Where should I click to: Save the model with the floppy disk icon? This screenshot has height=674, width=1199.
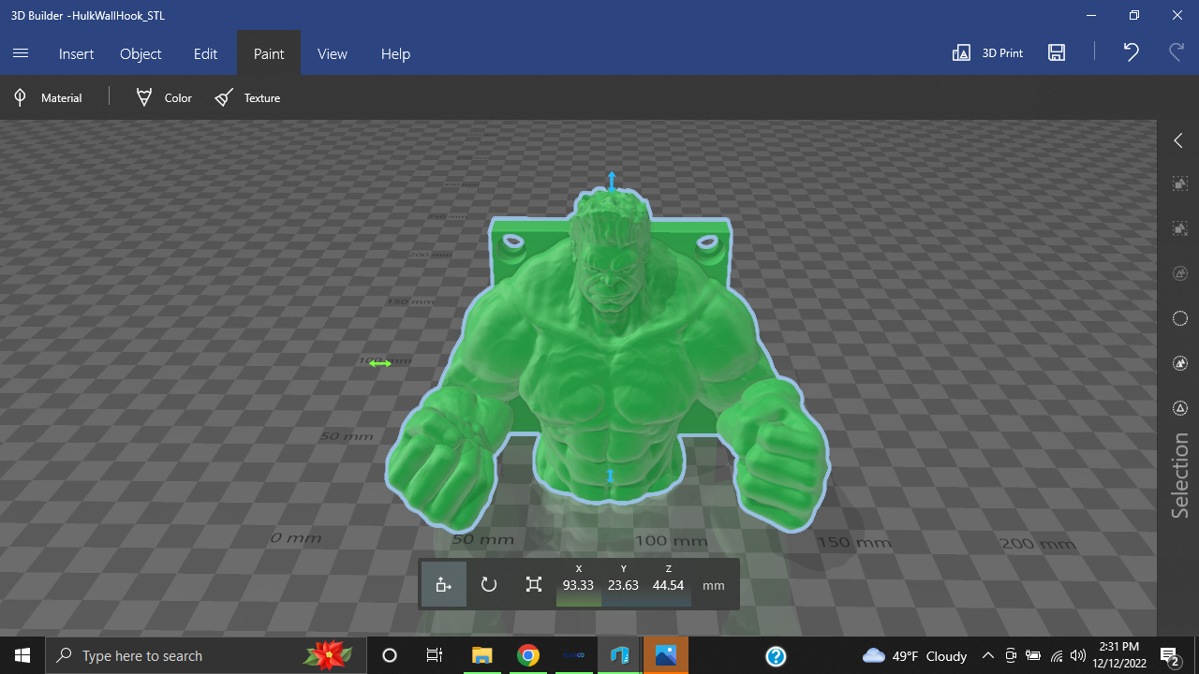[1057, 53]
